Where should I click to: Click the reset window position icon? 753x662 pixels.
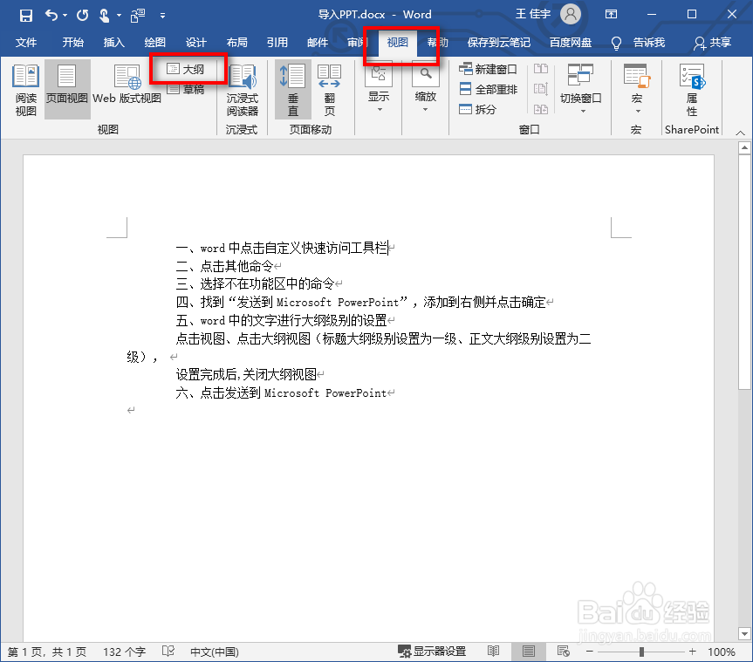pos(541,109)
